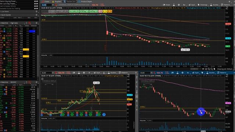The height and width of the screenshot is (132, 235).
Task: Open Drawings menu in top chart
Action: [203, 5]
